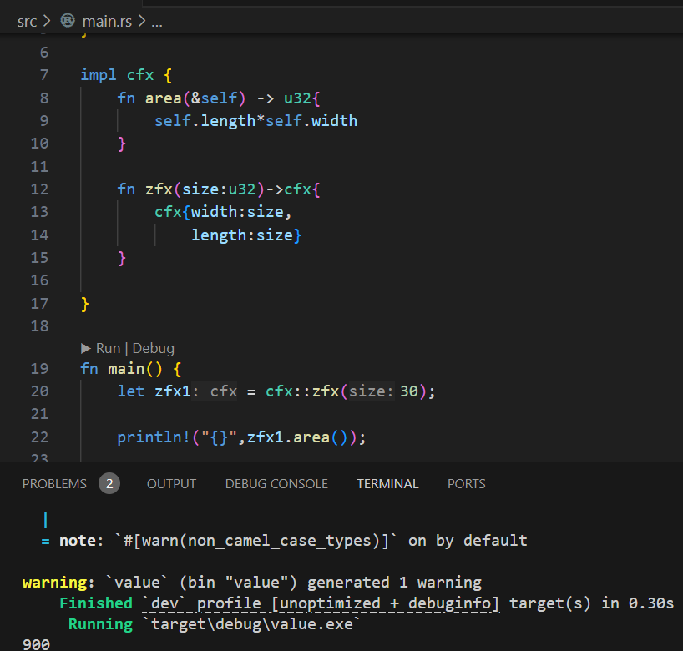Open the breadcrumb ellipsis symbol list

[157, 23]
